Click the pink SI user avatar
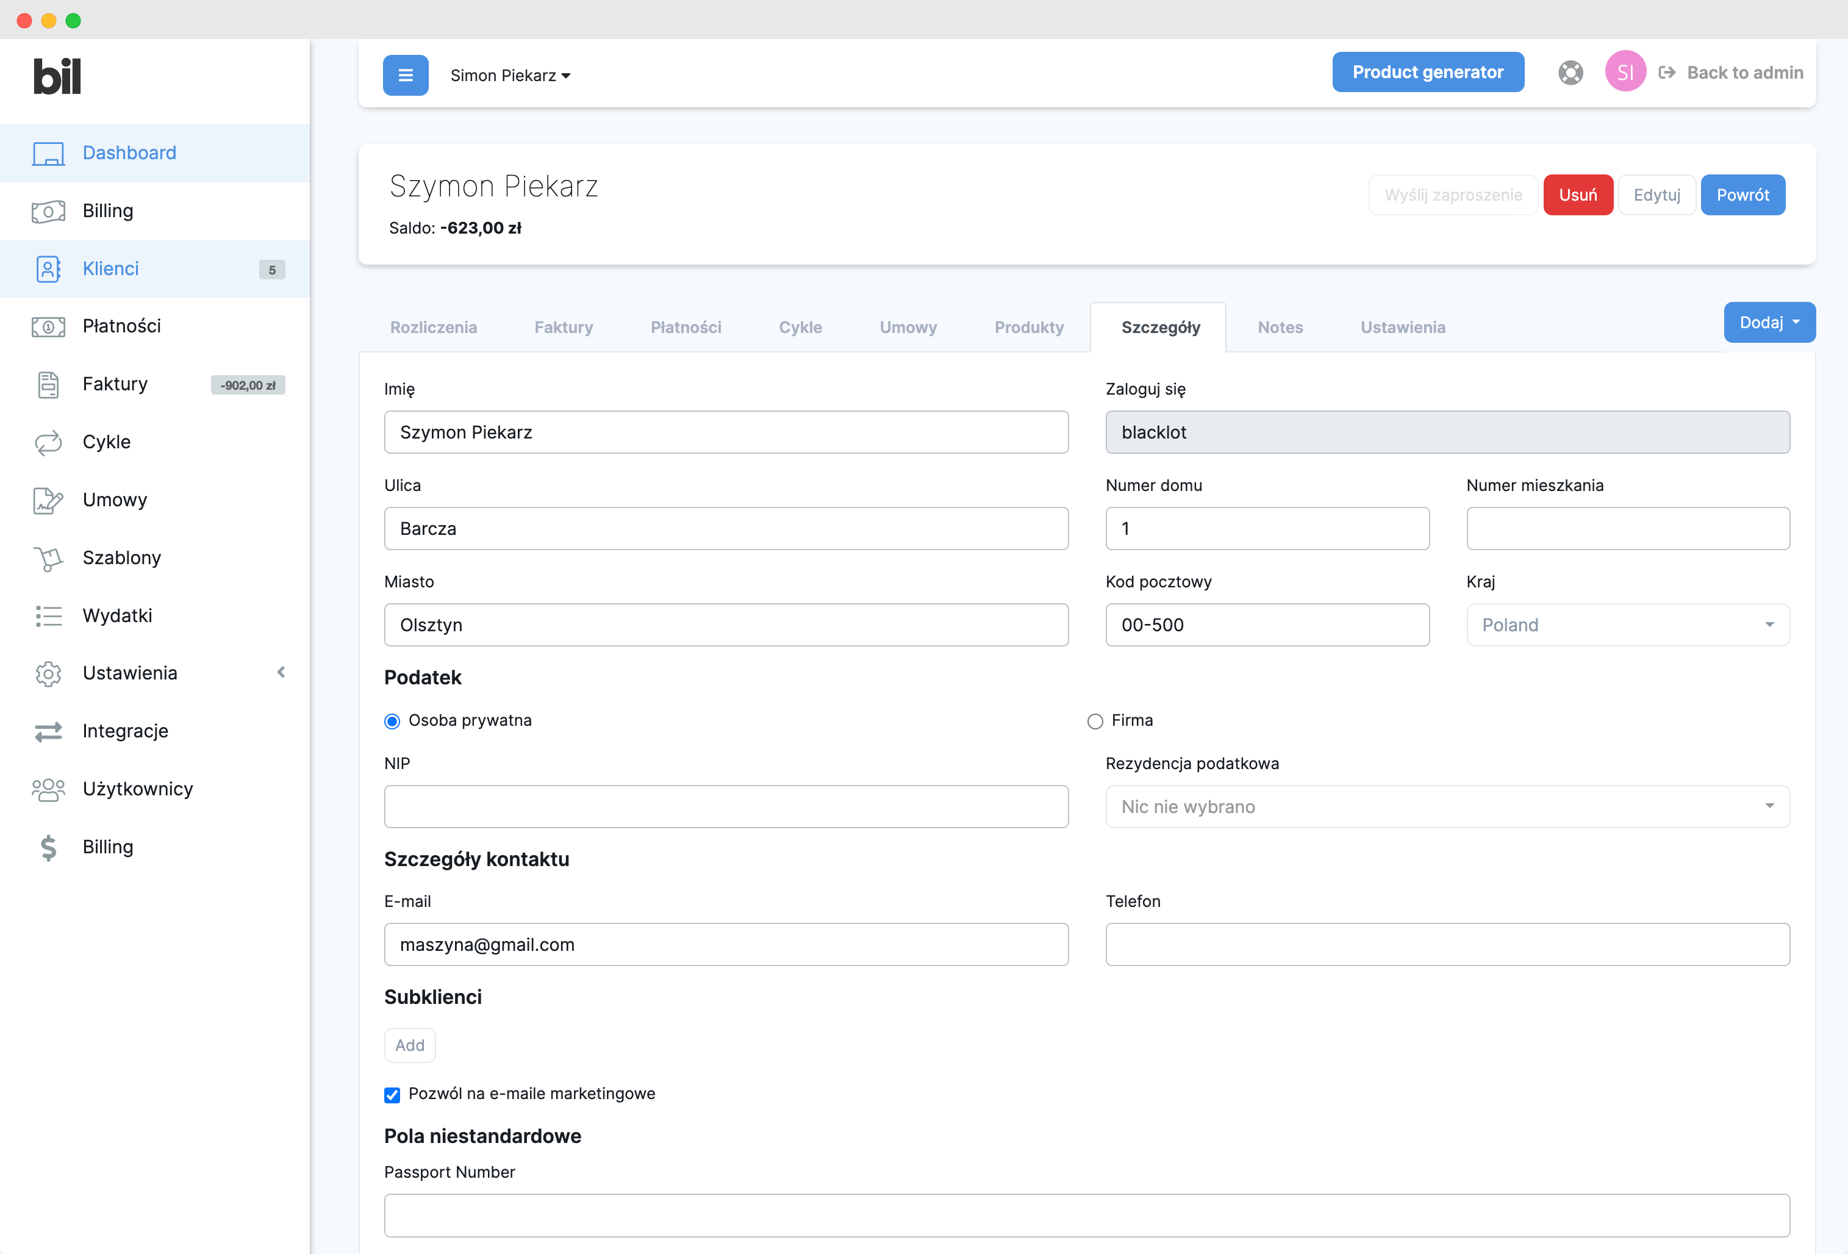This screenshot has height=1254, width=1848. (1625, 73)
